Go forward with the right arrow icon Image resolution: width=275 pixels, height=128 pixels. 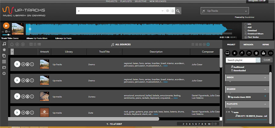pos(23,44)
